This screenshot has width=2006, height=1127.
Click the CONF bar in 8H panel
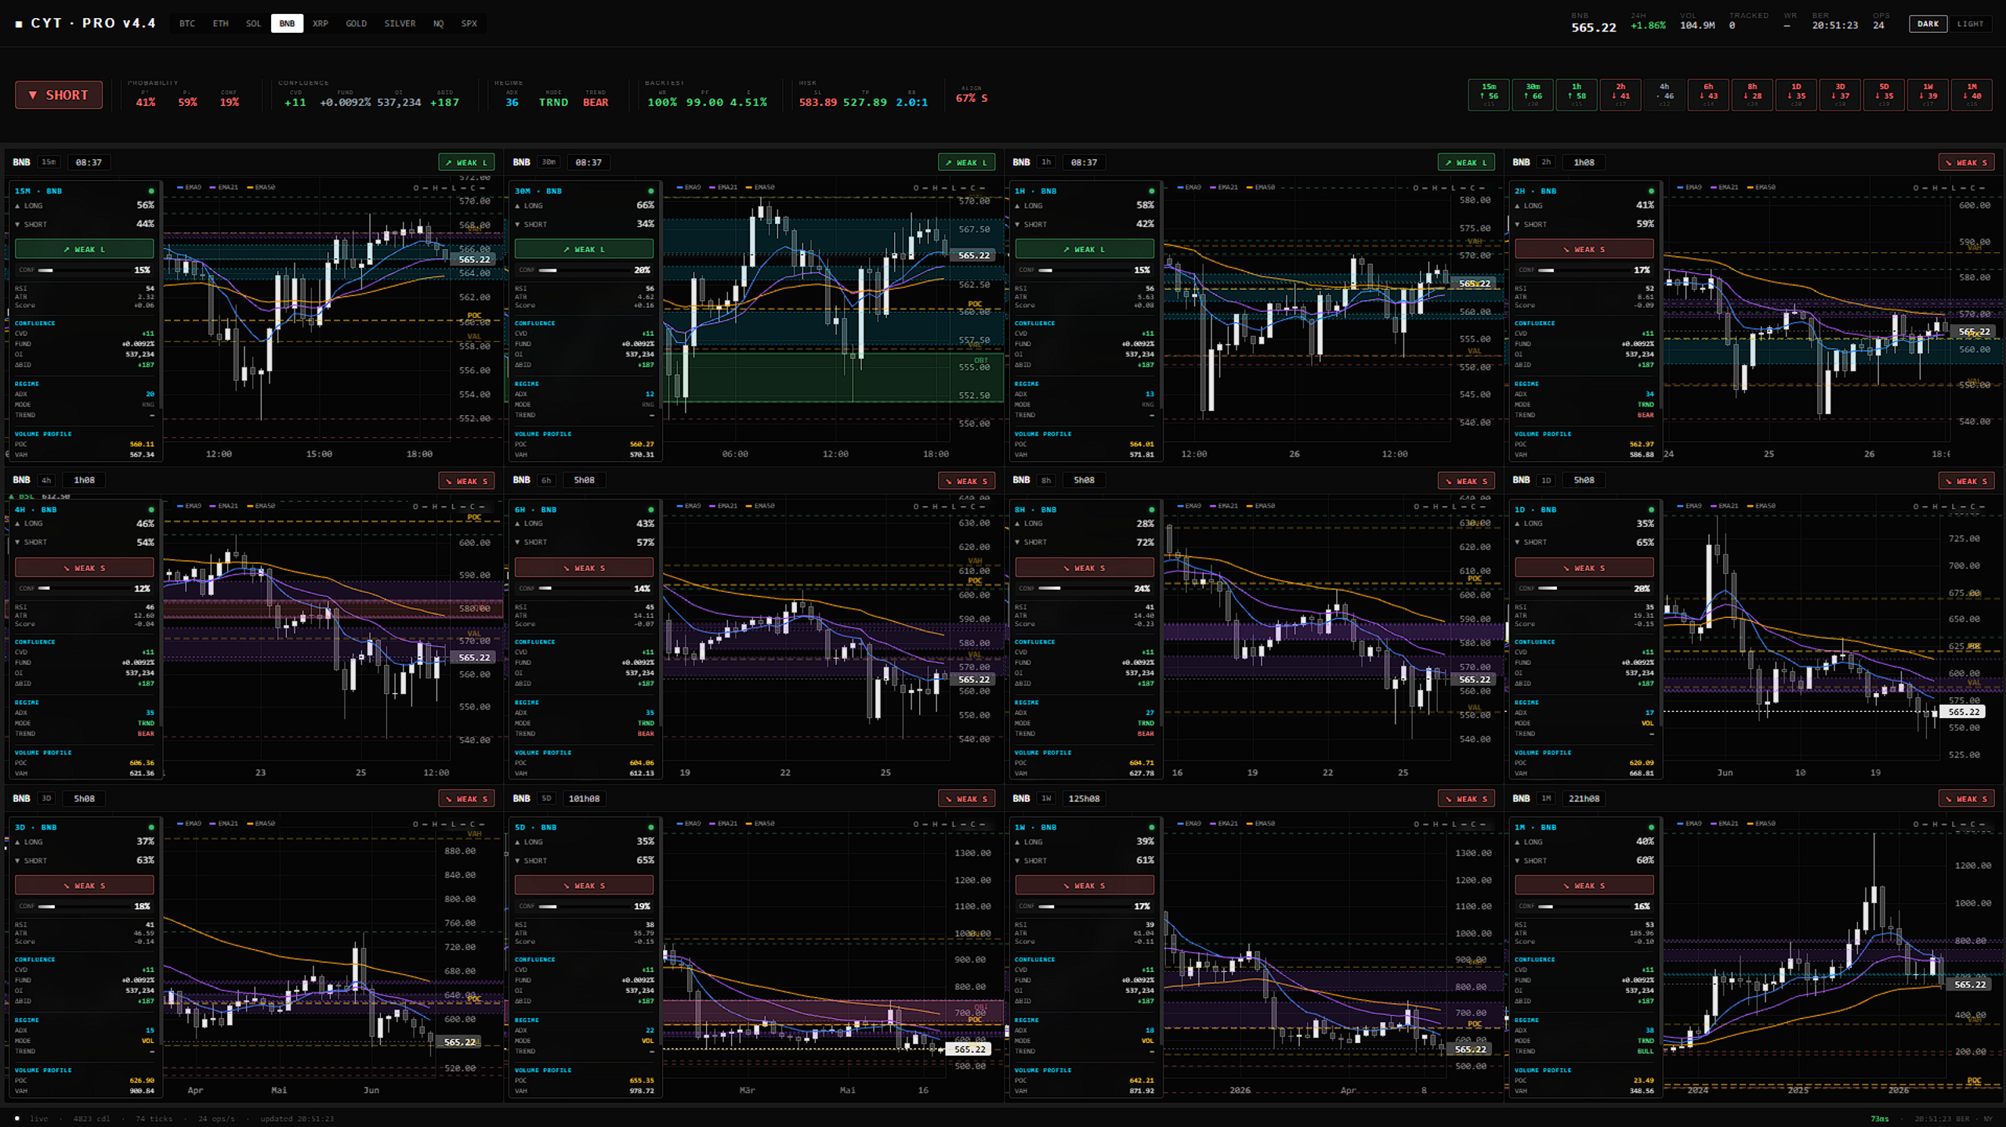tap(1084, 588)
